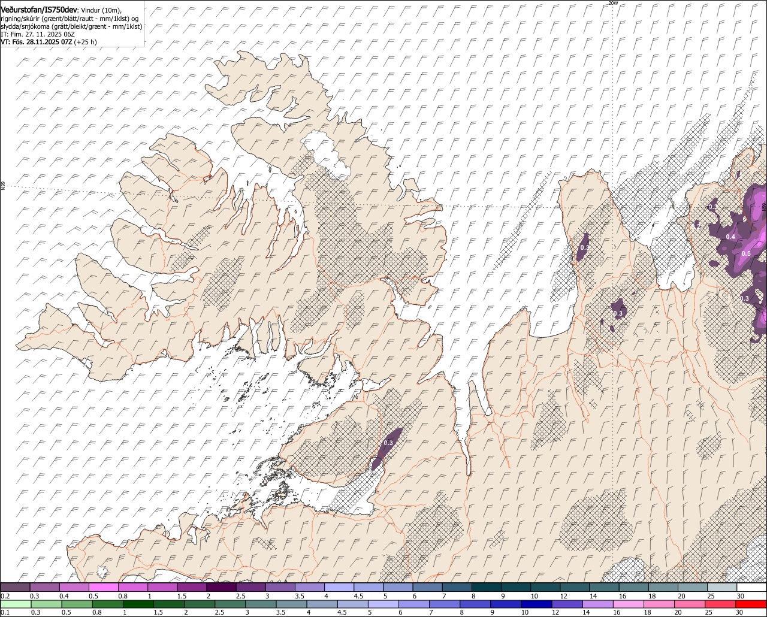Image resolution: width=767 pixels, height=617 pixels.
Task: Click the Veðurstofan/IS750dev title text
Action: click(39, 10)
